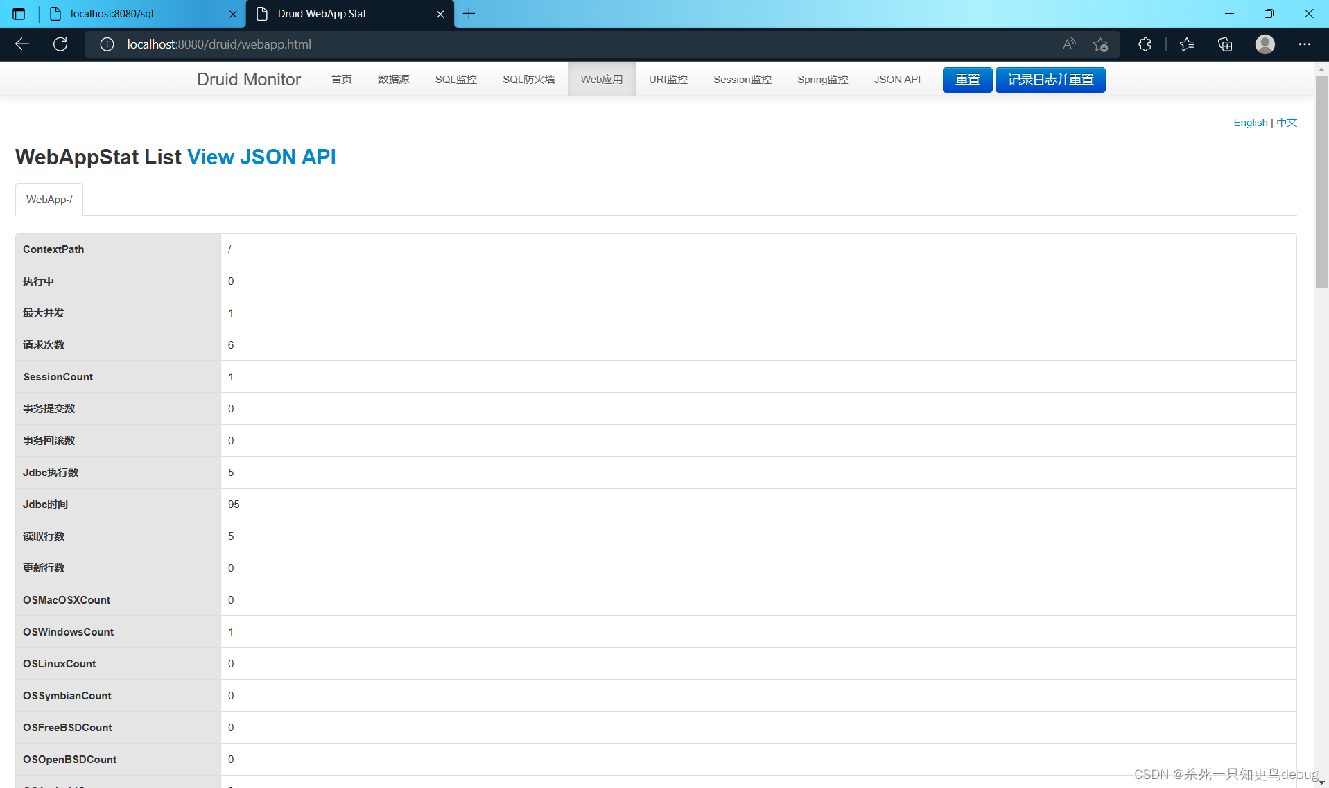
Task: Open the Read aloud icon
Action: pos(1069,44)
